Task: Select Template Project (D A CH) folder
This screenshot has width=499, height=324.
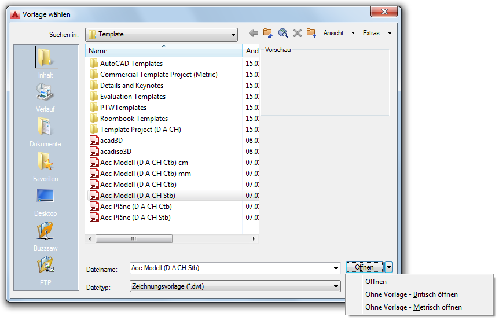Action: pyautogui.click(x=135, y=130)
